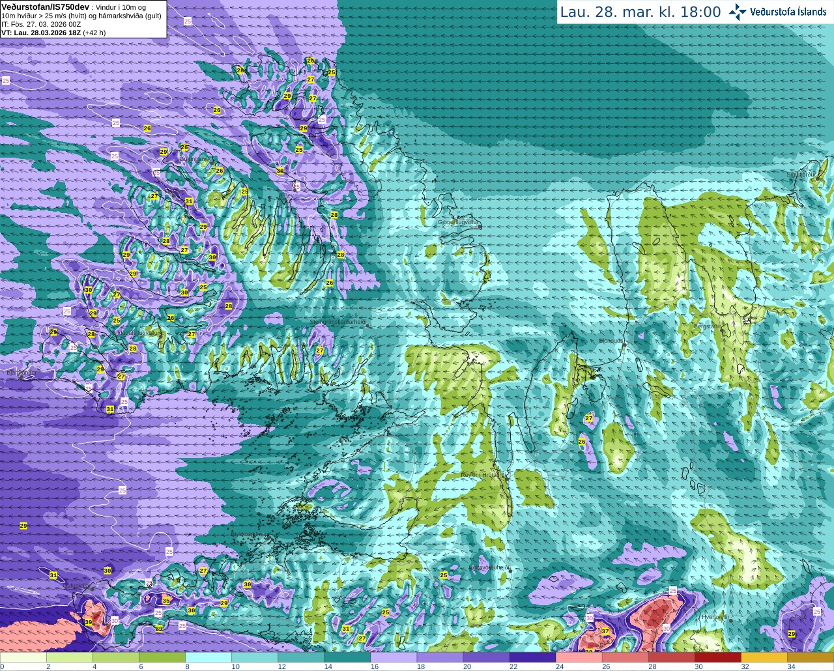Select the Reykir í Hrútafirði label
The width and height of the screenshot is (834, 671).
point(483,475)
